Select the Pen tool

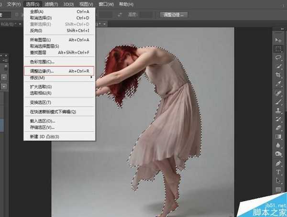click(x=278, y=163)
